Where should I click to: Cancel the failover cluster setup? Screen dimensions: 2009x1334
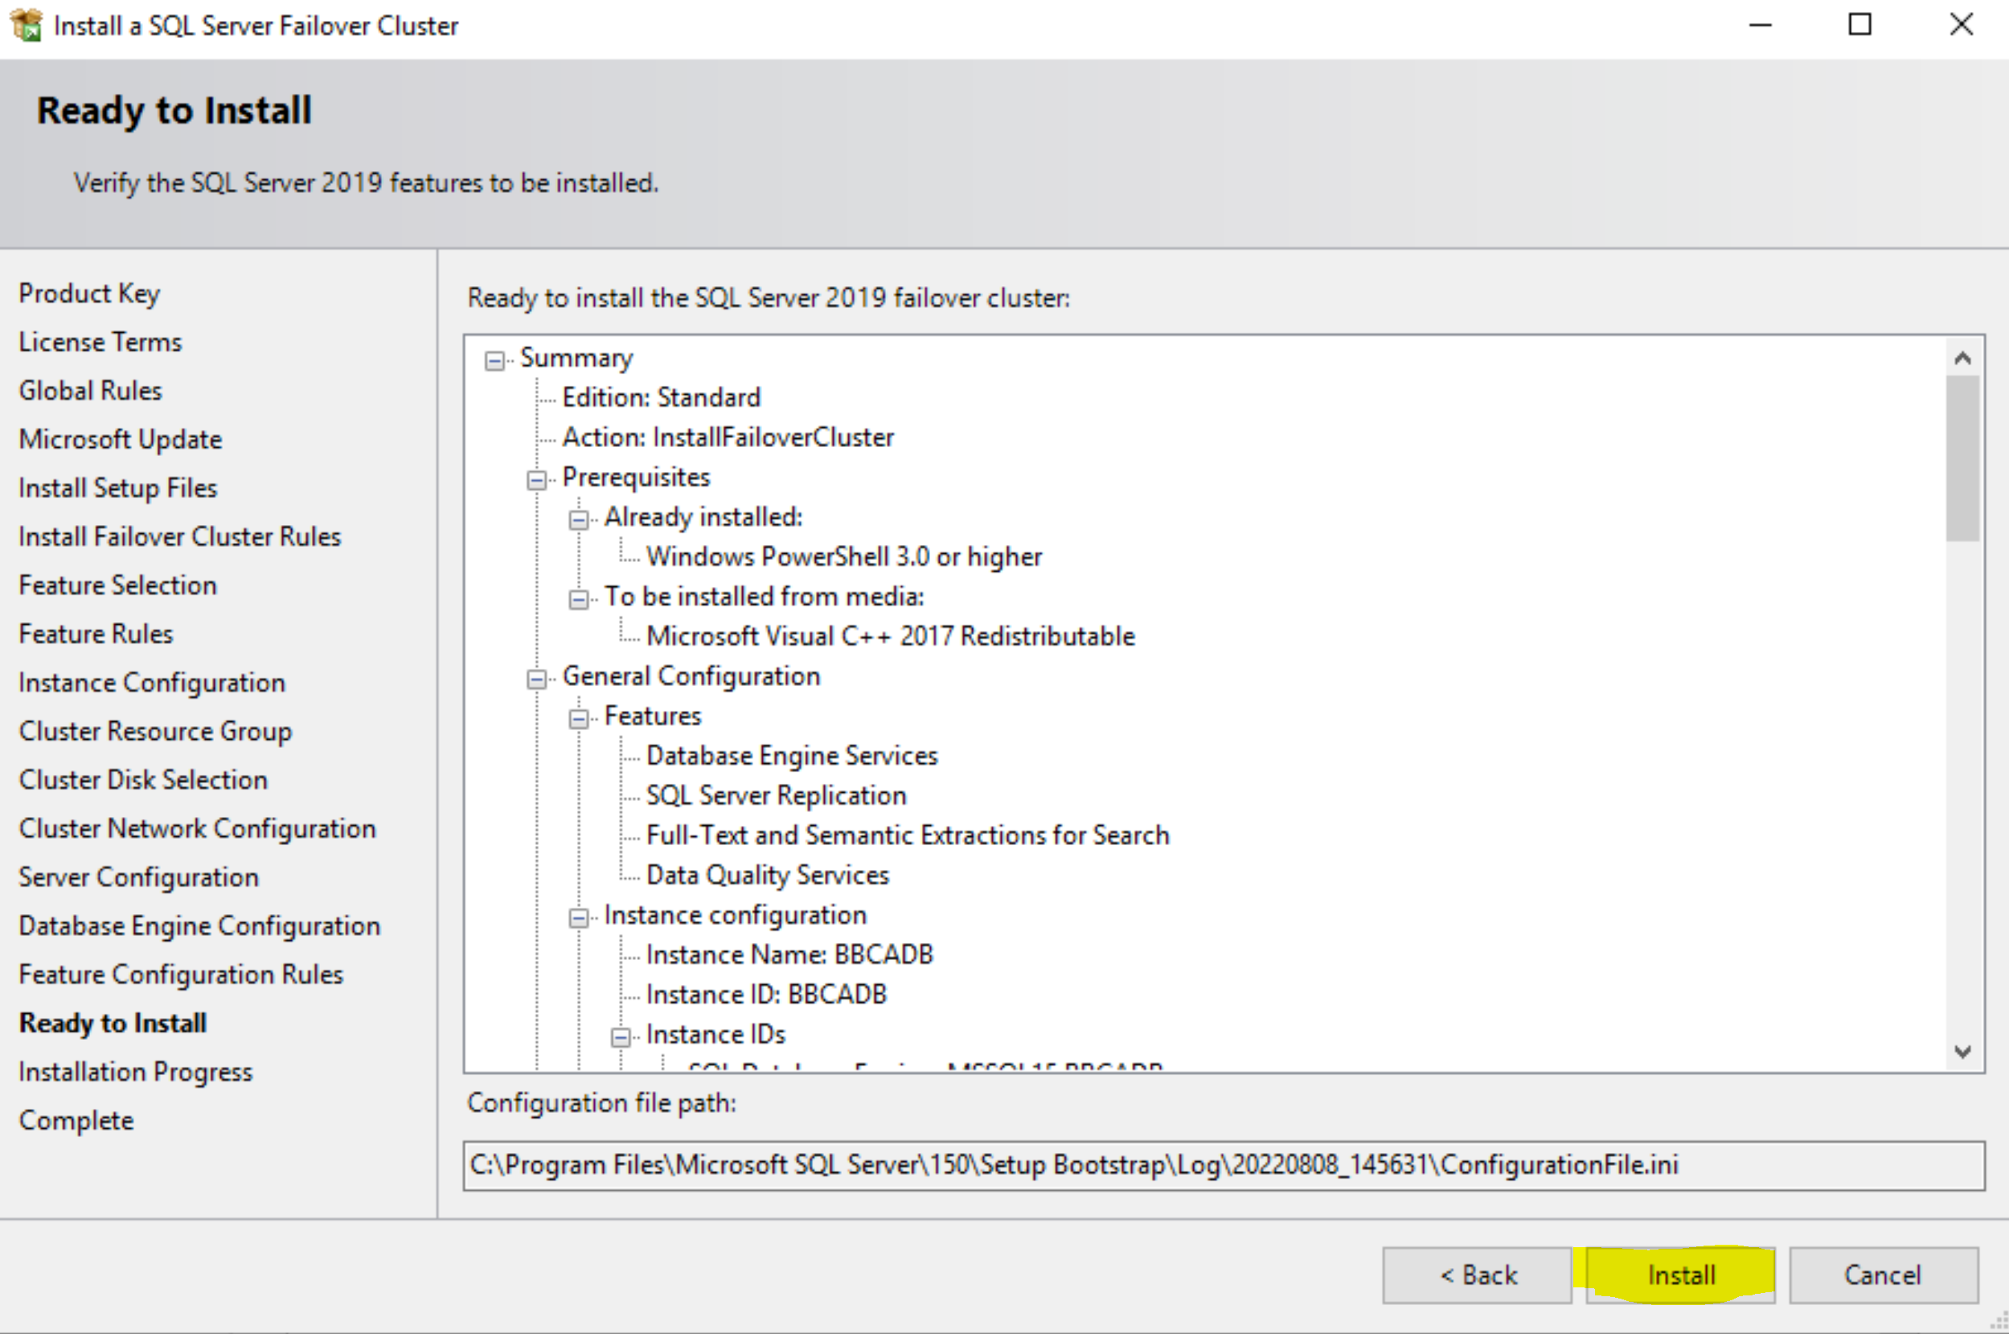1883,1274
